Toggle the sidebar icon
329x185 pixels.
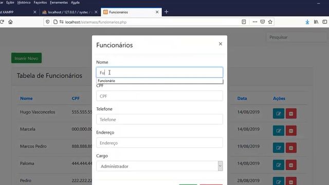[x=324, y=22]
